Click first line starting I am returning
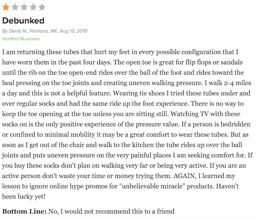Screen dimensions: 257x219 tap(120, 52)
